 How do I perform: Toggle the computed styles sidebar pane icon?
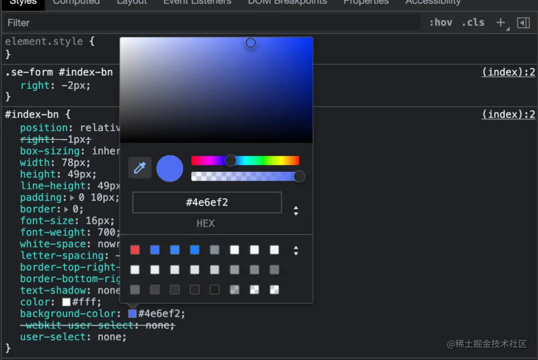tap(523, 23)
